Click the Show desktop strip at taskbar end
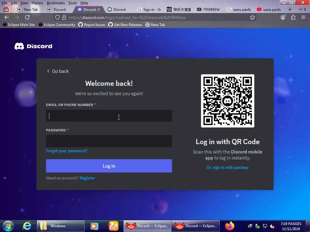The width and height of the screenshot is (310, 232). (308, 226)
